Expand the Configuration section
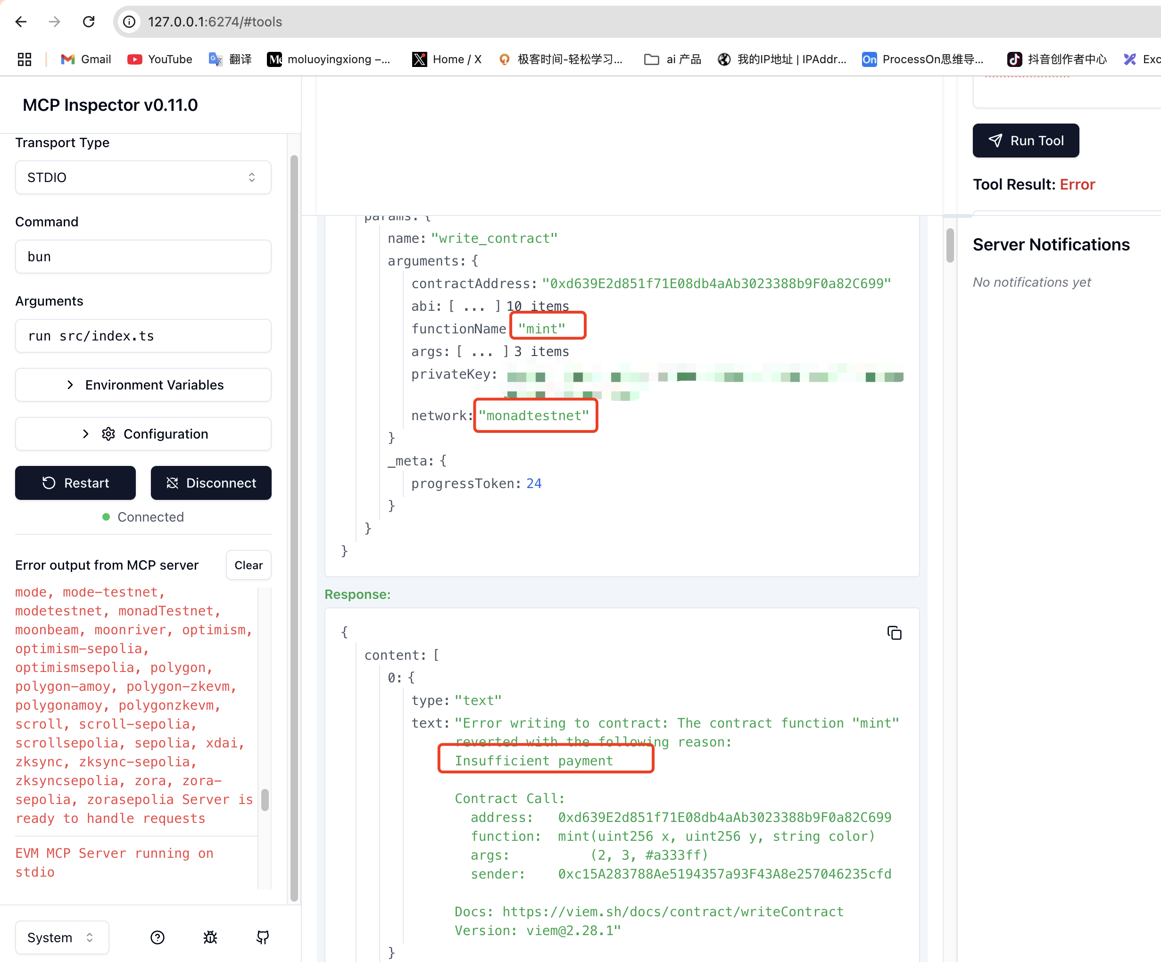This screenshot has width=1161, height=962. [143, 434]
